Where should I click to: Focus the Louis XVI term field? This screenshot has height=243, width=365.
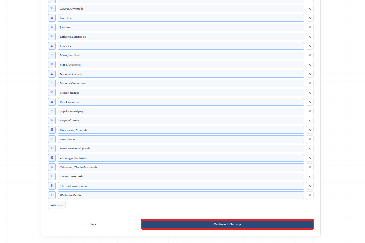pyautogui.click(x=181, y=46)
